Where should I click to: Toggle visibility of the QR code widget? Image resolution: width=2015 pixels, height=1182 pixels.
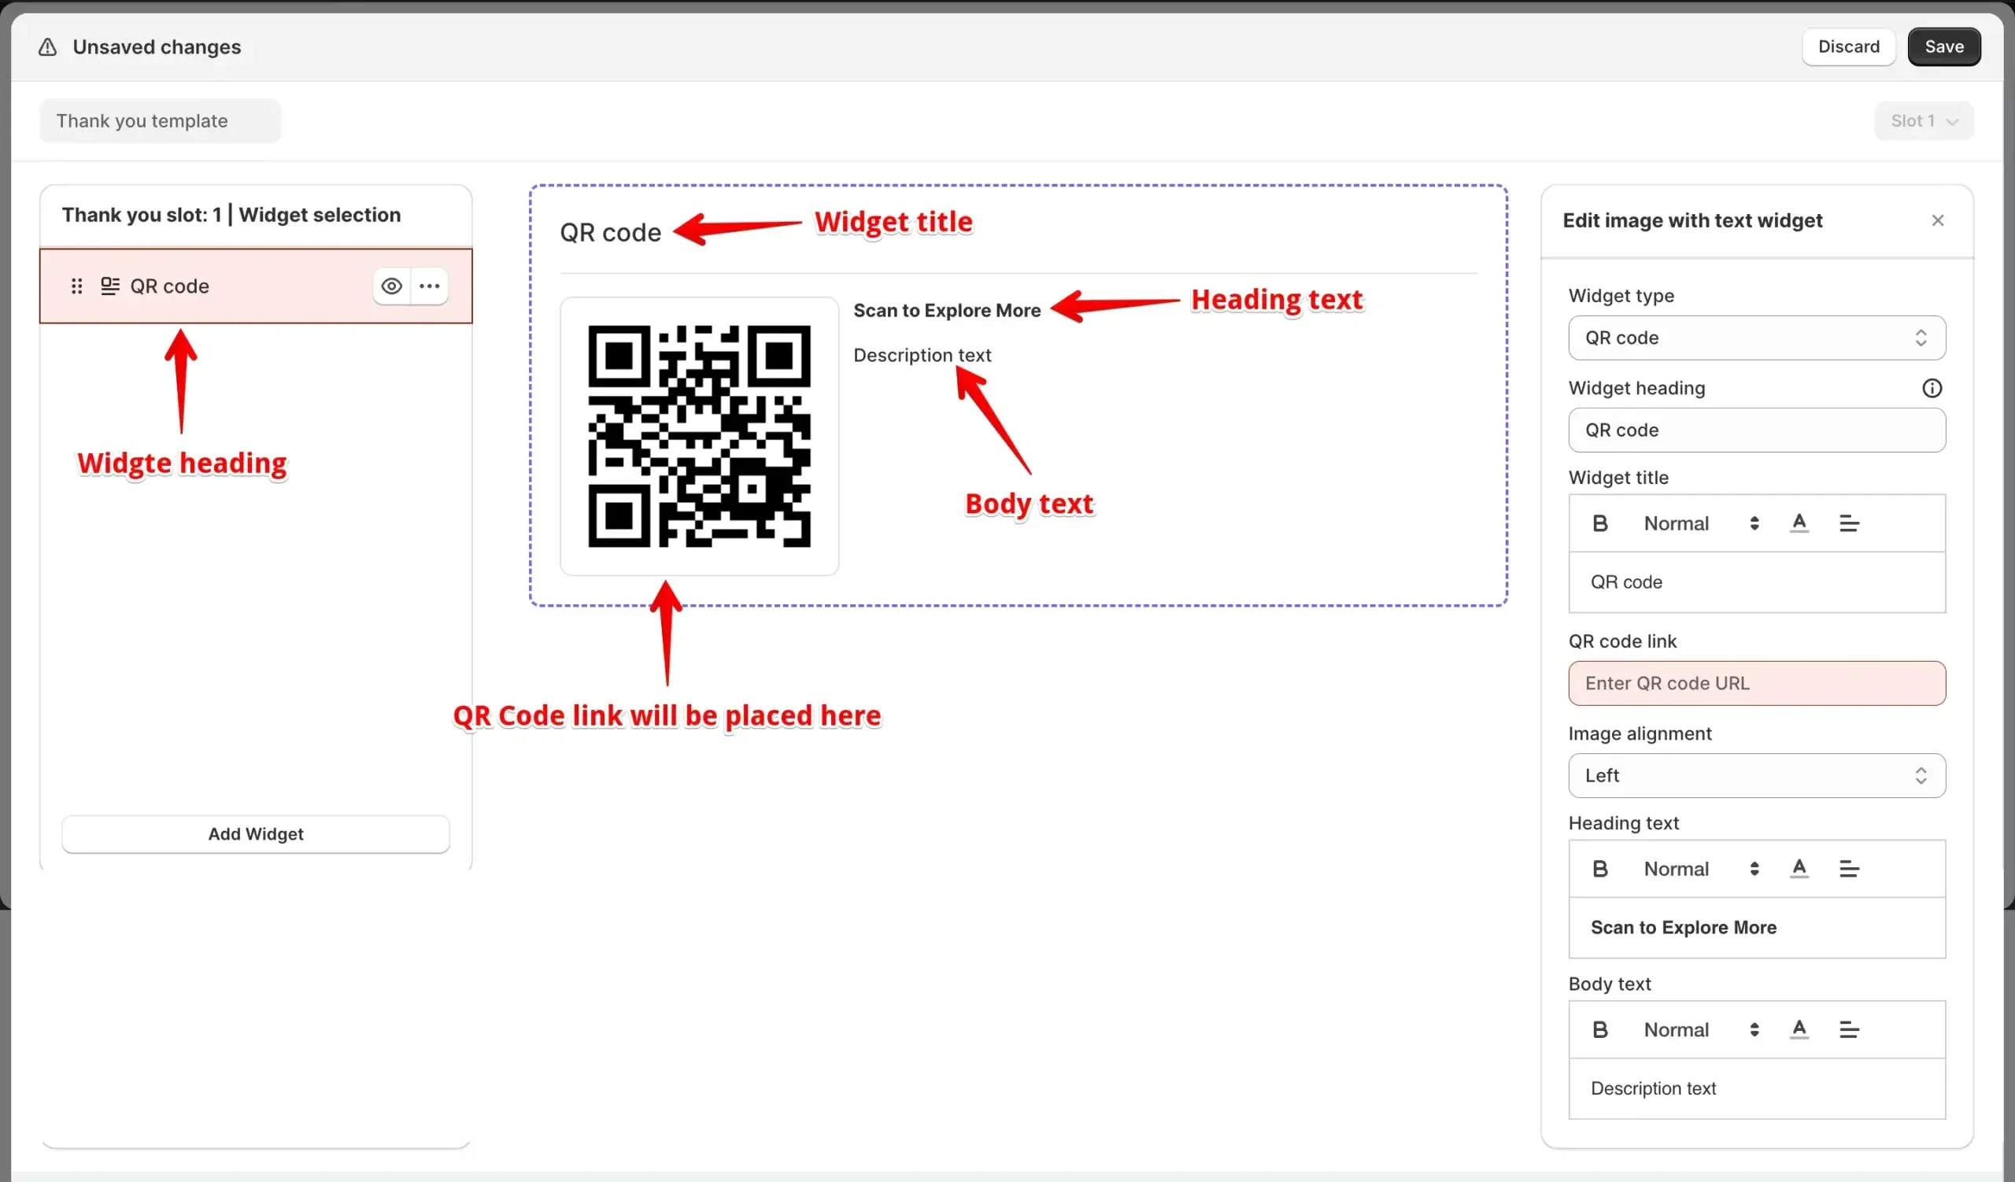(392, 286)
